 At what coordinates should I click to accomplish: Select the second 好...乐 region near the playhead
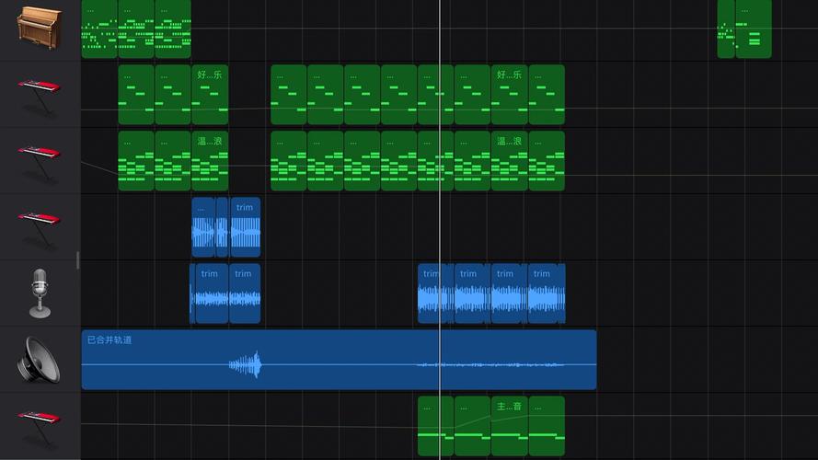pos(509,95)
